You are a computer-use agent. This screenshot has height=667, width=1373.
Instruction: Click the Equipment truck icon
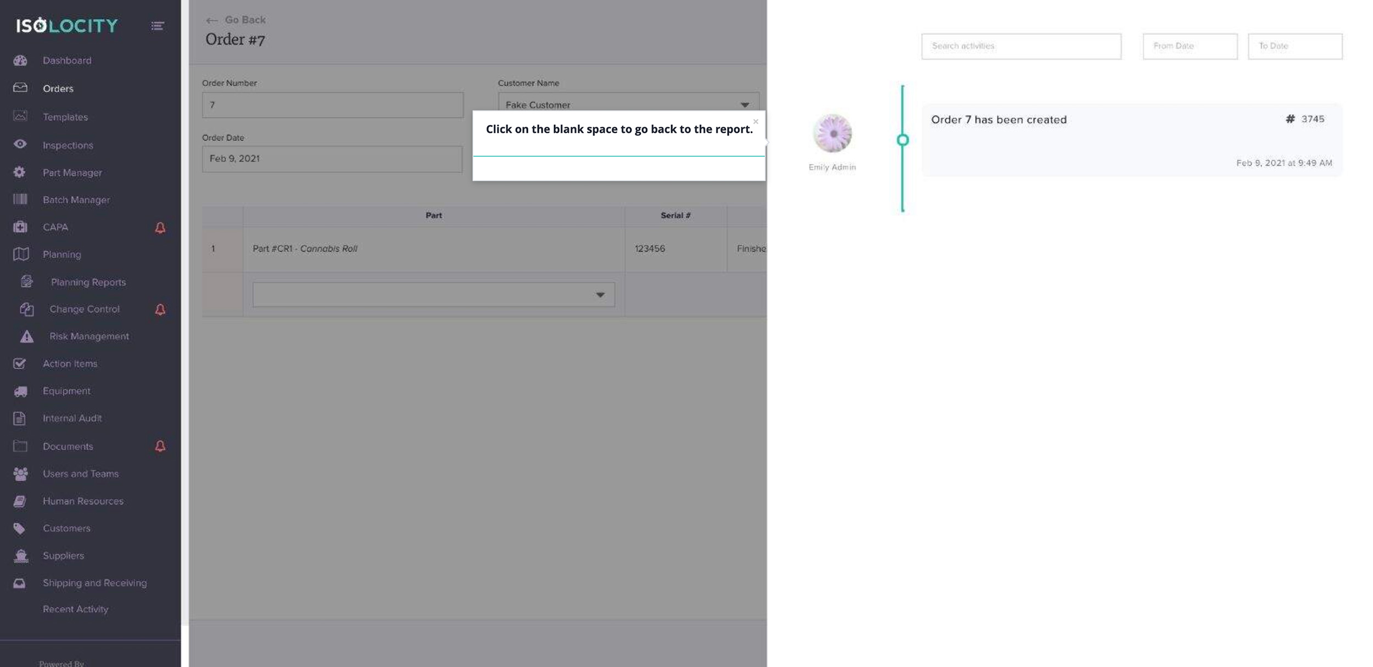click(x=20, y=391)
